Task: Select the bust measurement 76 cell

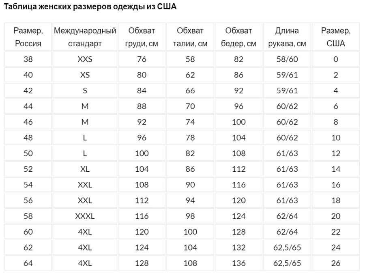Action: tap(142, 59)
